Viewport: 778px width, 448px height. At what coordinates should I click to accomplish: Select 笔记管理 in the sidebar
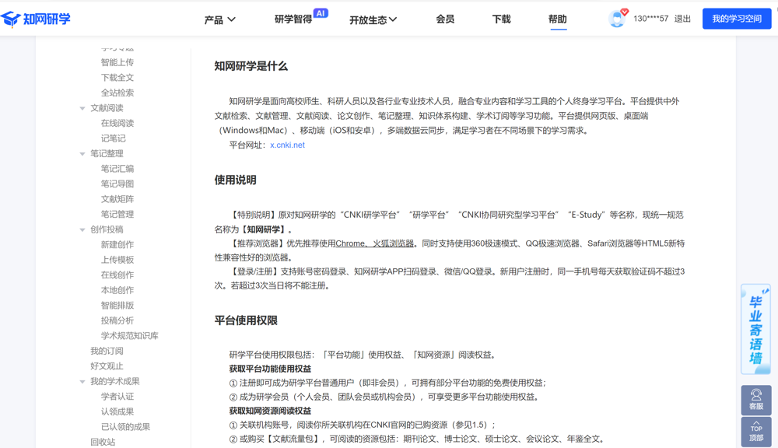click(117, 215)
